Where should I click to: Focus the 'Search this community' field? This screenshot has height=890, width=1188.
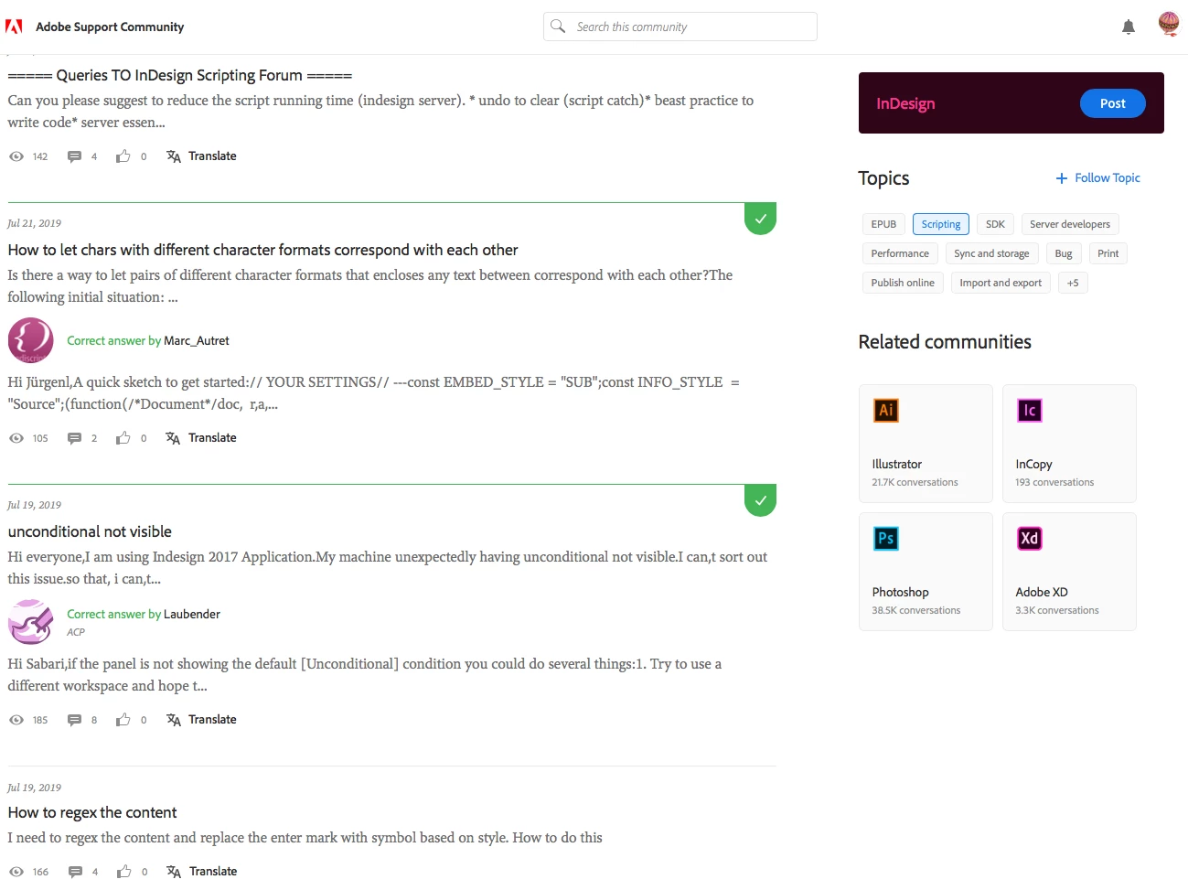pyautogui.click(x=680, y=27)
